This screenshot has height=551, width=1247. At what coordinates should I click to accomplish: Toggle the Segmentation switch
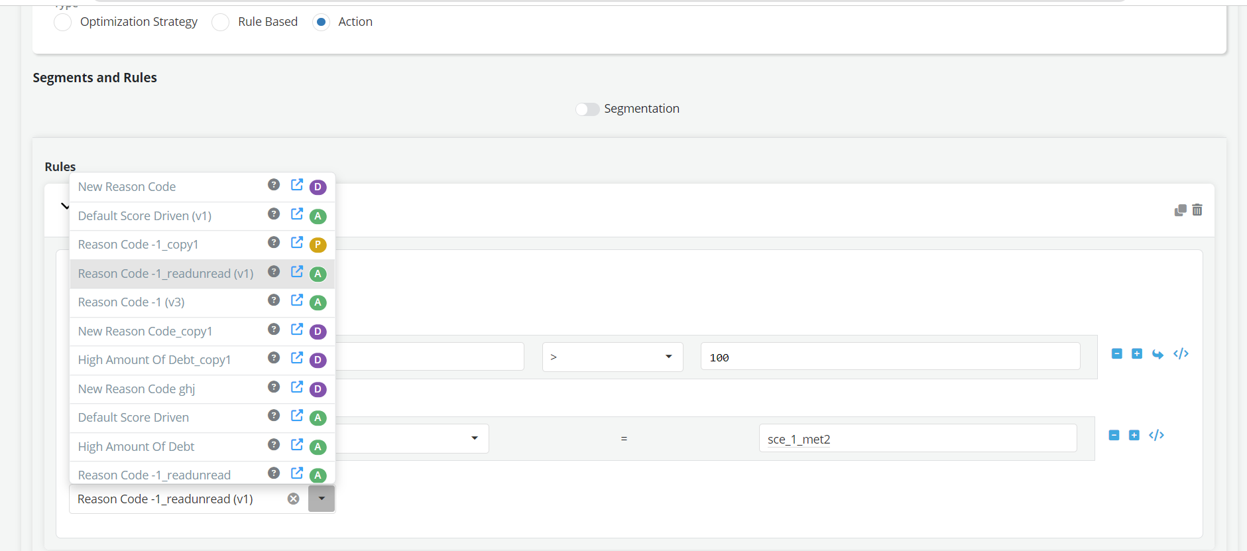(587, 109)
